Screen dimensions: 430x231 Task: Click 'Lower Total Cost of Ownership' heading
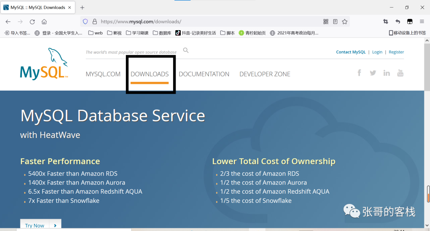274,161
